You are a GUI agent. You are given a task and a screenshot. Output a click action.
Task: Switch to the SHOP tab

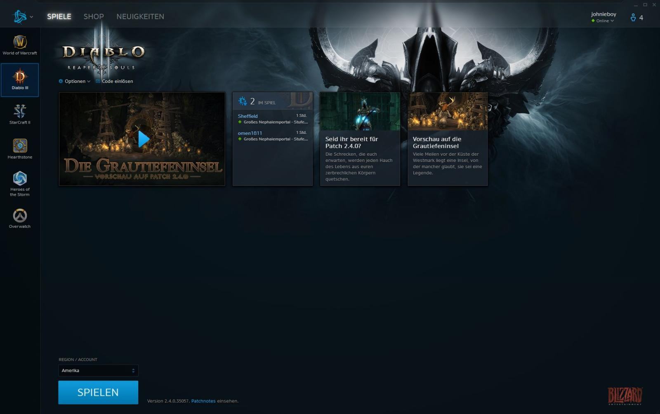(94, 16)
